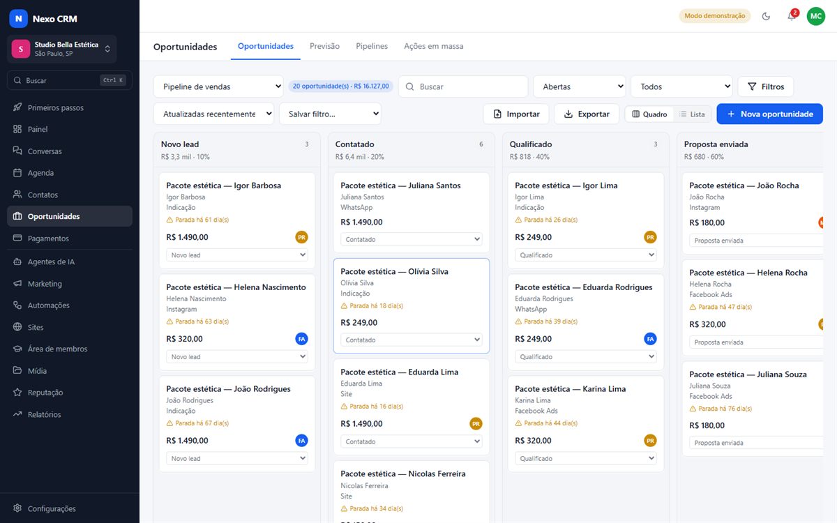
Task: Open stage dropdown on Olivia Silva card
Action: pyautogui.click(x=412, y=340)
